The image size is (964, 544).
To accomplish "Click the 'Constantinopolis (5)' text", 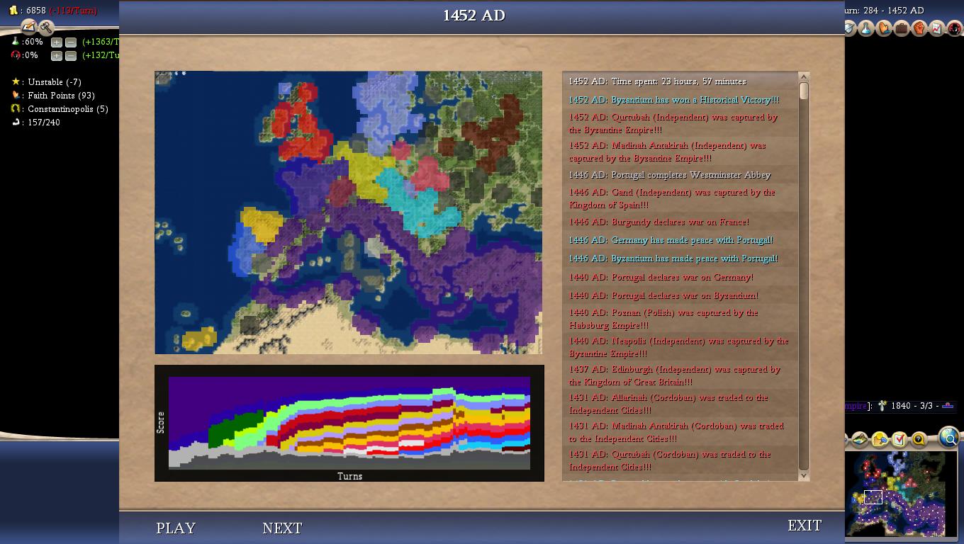I will coord(68,109).
